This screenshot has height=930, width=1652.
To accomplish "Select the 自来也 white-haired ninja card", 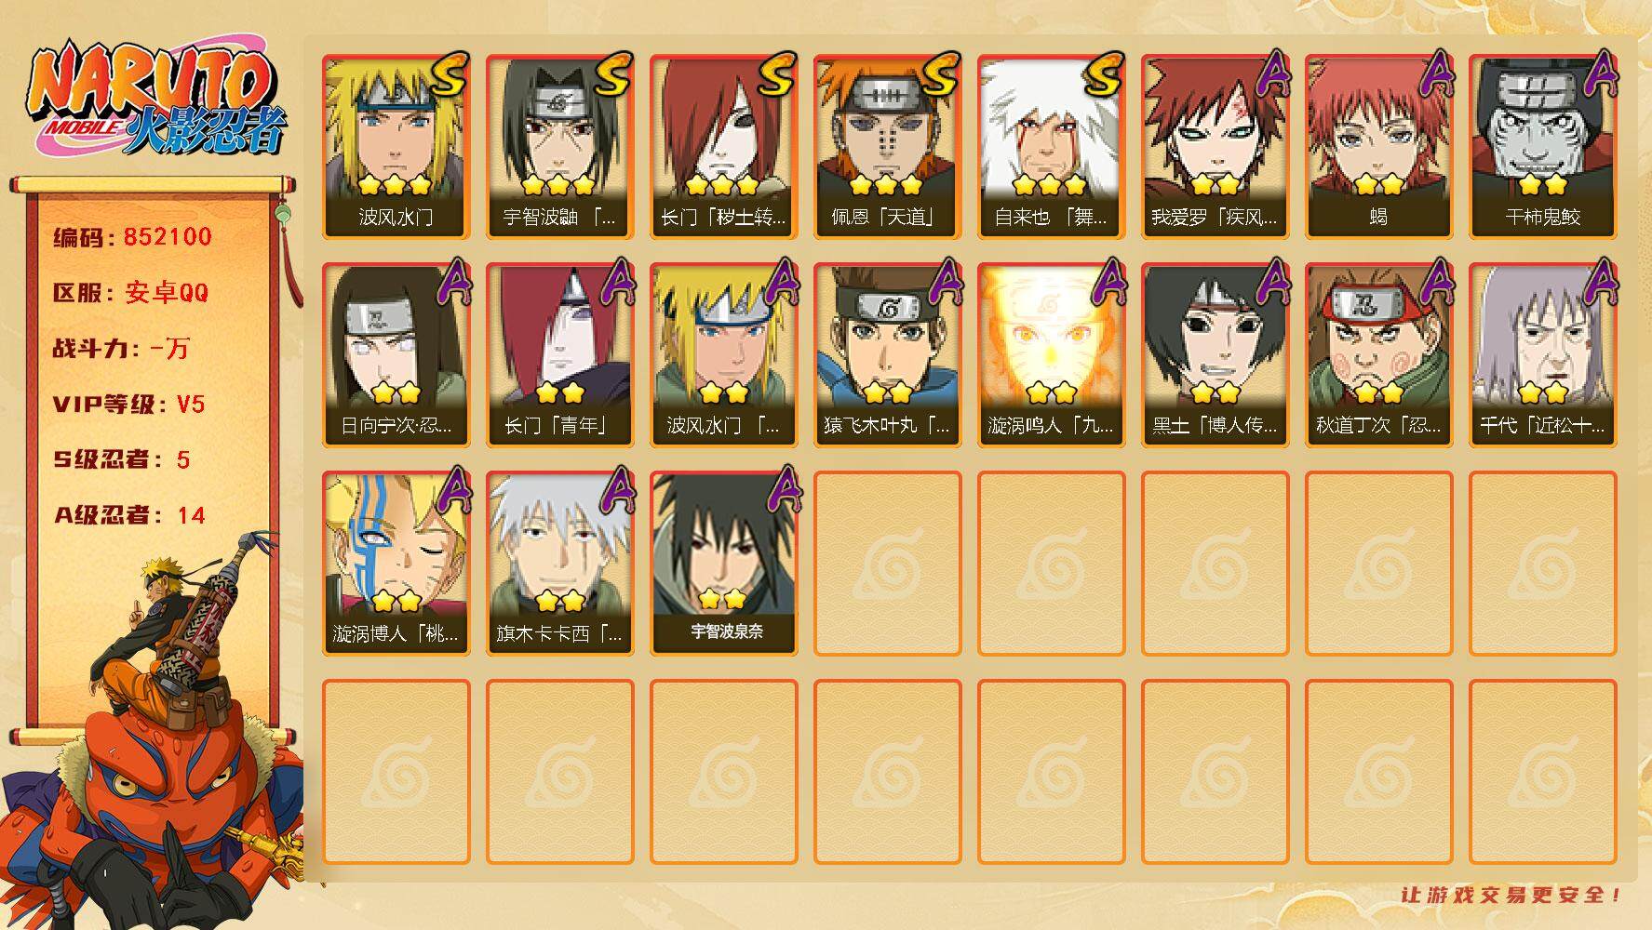I will pos(1051,146).
